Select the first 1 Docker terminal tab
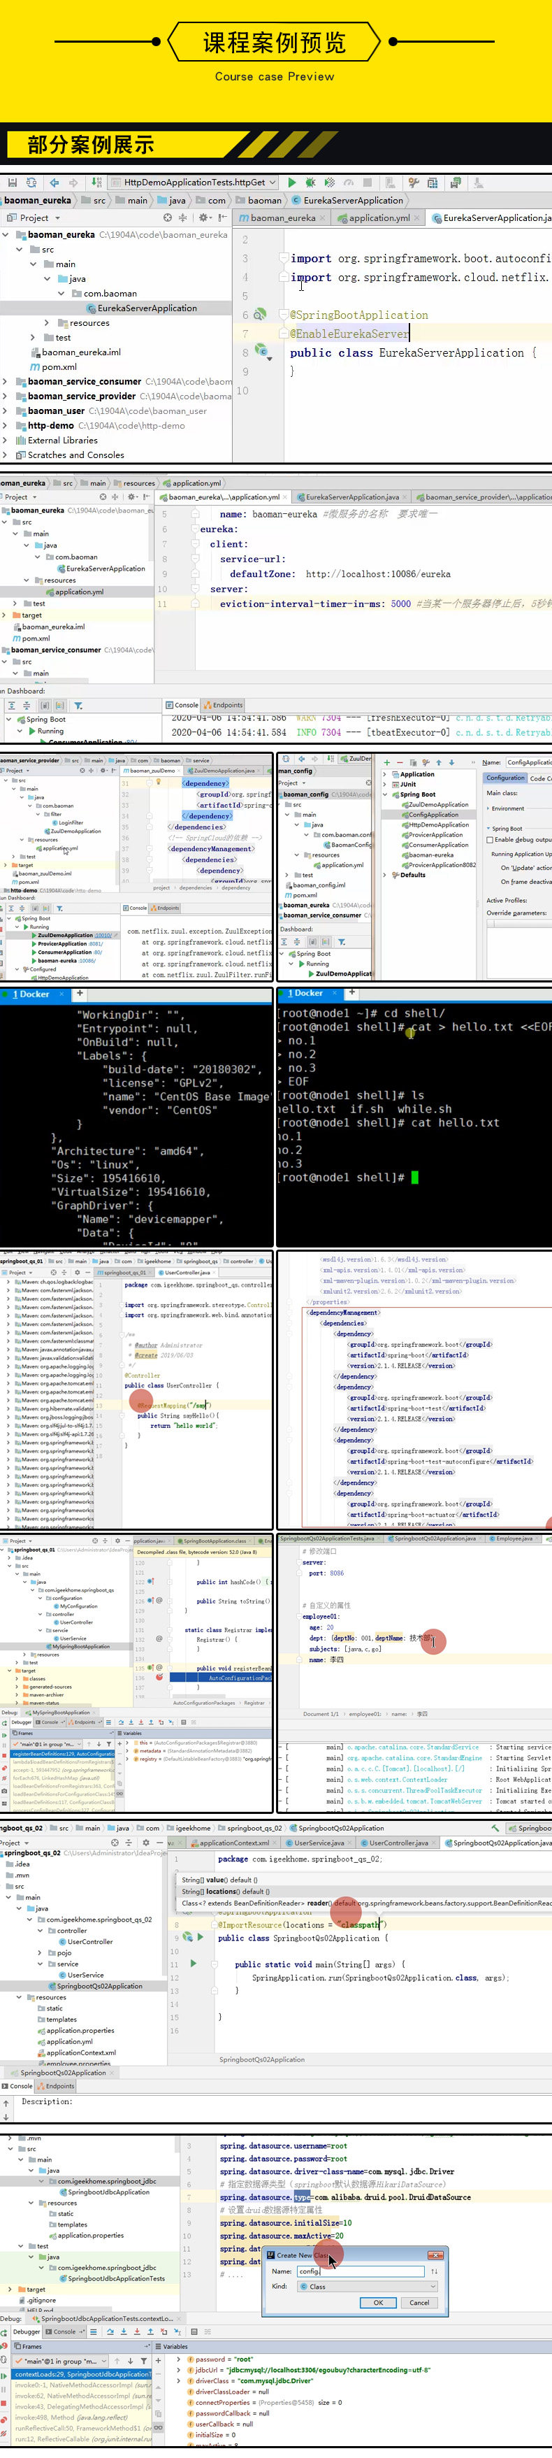 tap(31, 993)
